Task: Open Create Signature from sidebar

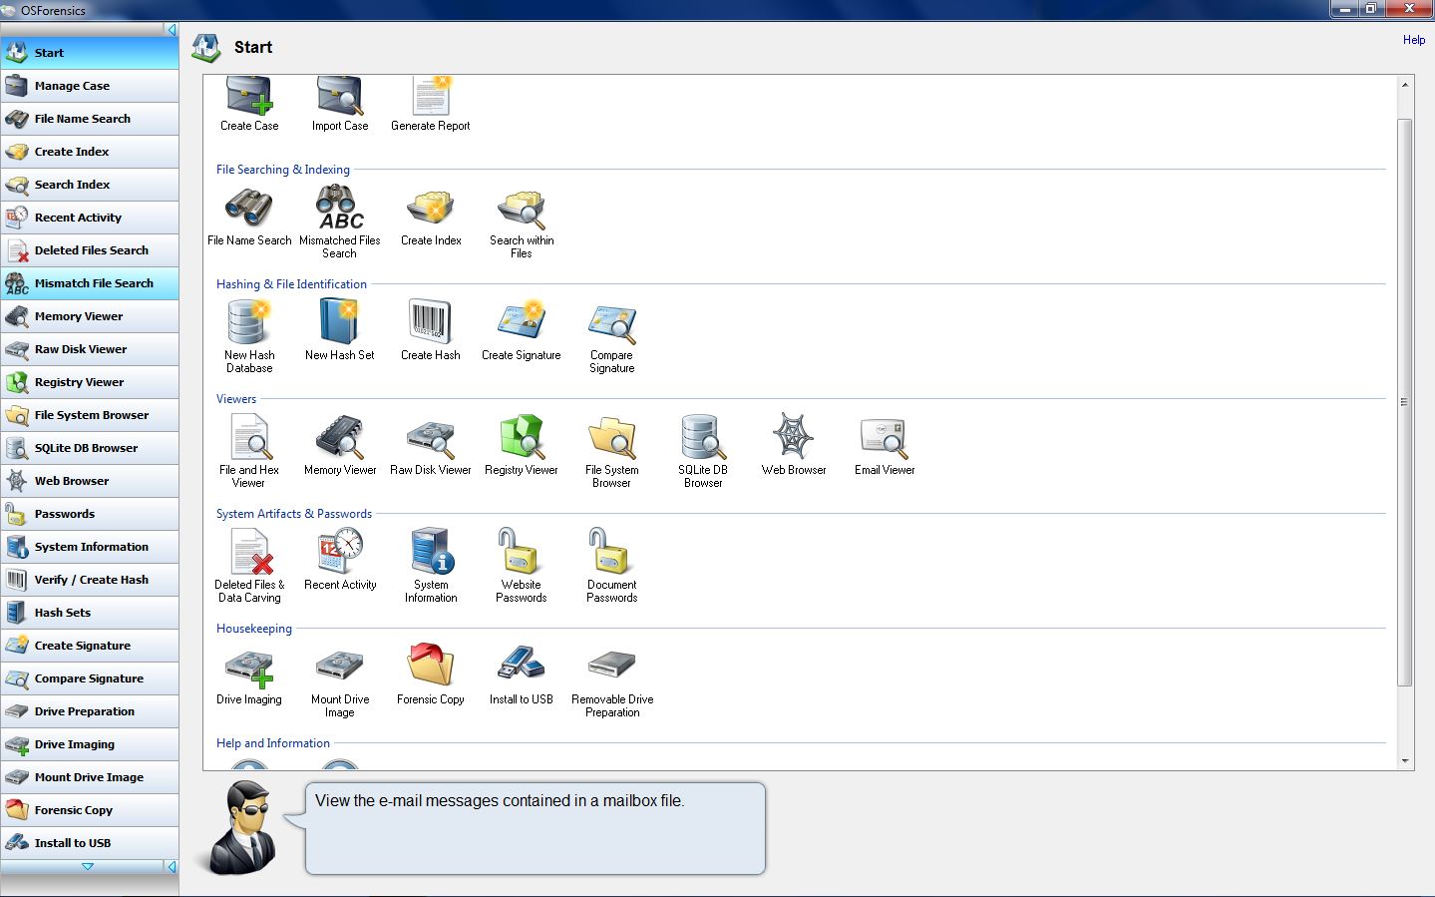Action: pos(90,646)
